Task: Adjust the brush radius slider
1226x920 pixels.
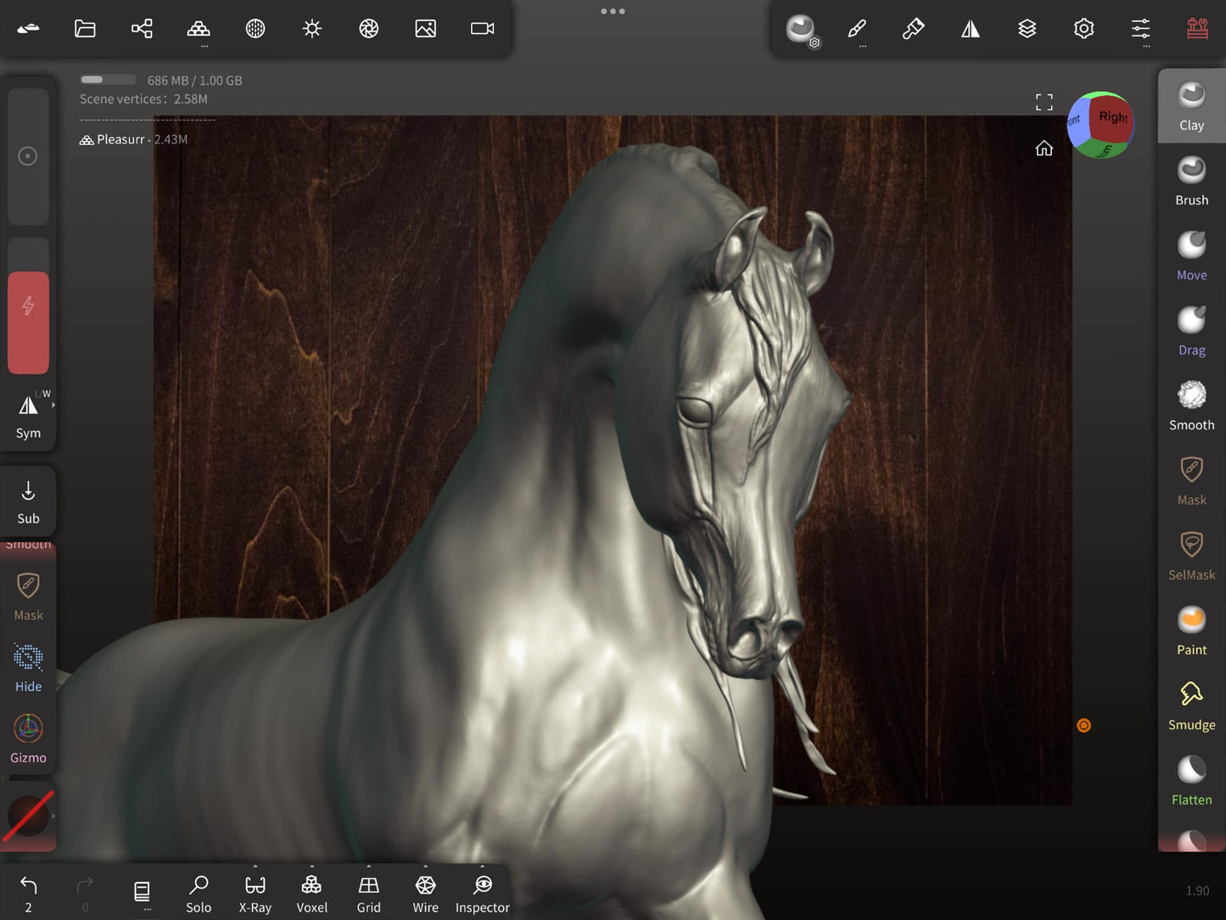Action: tap(28, 156)
